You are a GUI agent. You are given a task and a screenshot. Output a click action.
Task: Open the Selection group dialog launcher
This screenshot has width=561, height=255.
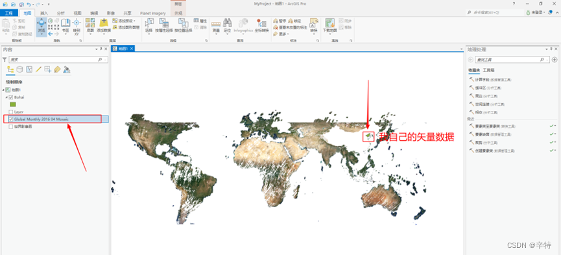click(207, 41)
